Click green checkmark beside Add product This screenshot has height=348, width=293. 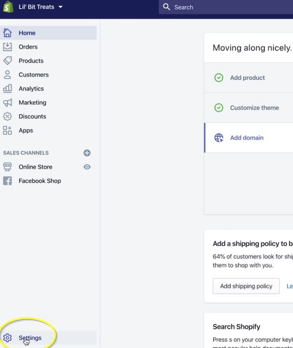coord(219,77)
